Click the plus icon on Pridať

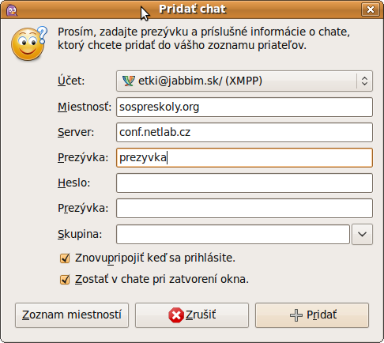(296, 315)
